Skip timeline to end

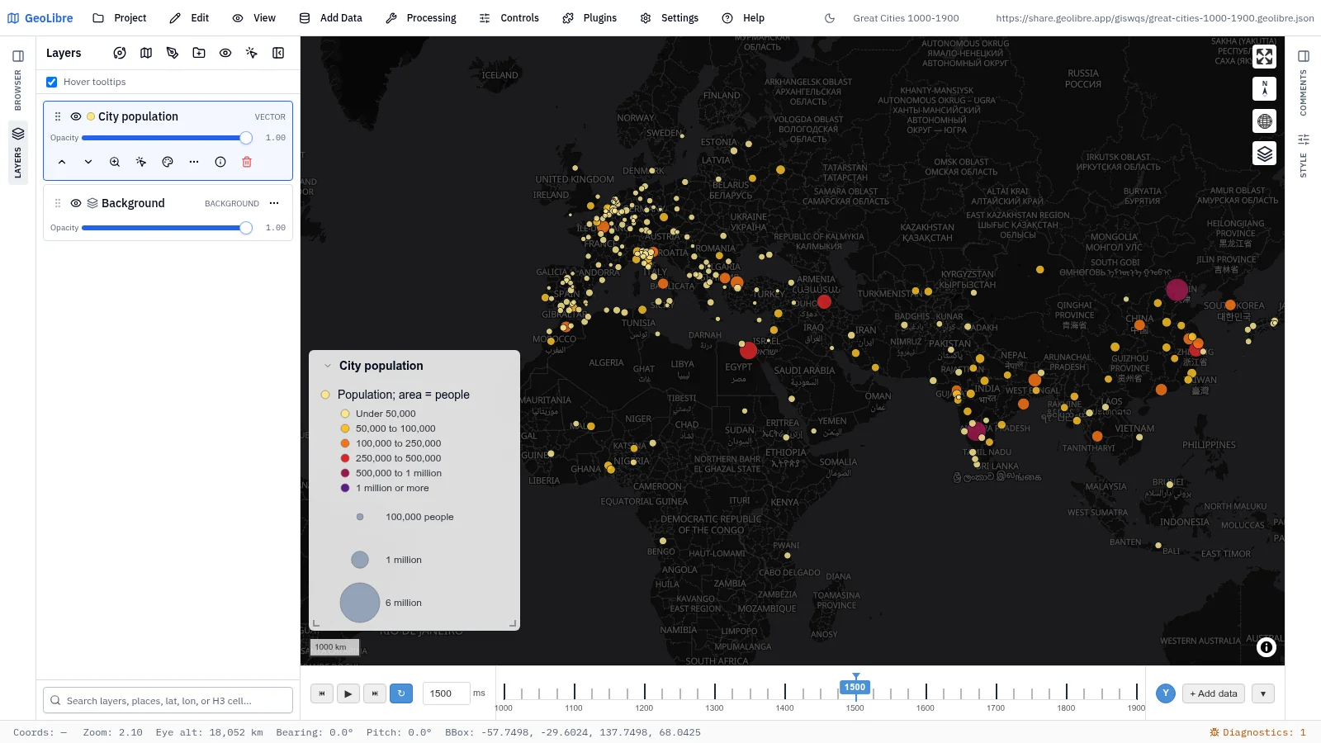click(375, 693)
